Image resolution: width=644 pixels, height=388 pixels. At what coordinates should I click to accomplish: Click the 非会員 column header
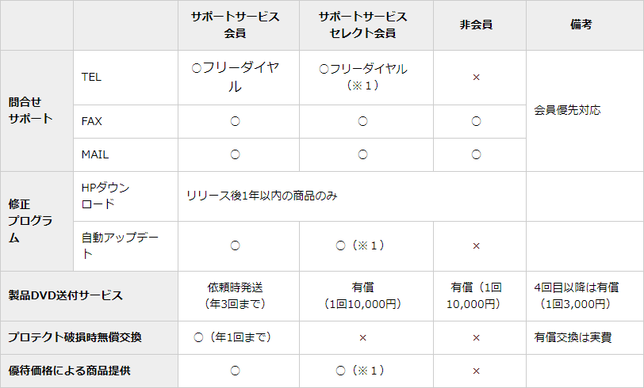[476, 25]
